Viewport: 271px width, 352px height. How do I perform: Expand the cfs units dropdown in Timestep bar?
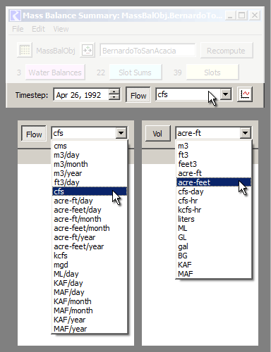coord(226,94)
